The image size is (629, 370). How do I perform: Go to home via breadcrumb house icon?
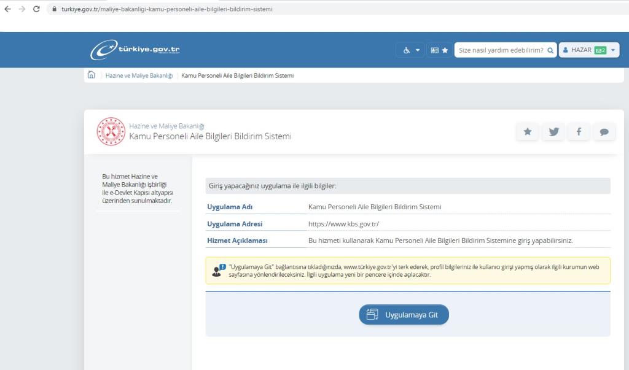92,75
